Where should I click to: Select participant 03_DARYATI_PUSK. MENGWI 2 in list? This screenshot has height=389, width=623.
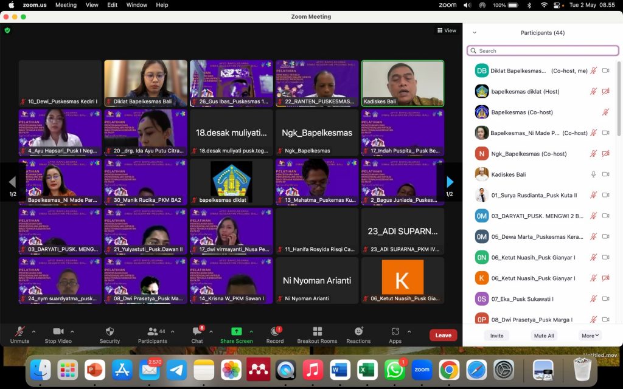pyautogui.click(x=543, y=216)
